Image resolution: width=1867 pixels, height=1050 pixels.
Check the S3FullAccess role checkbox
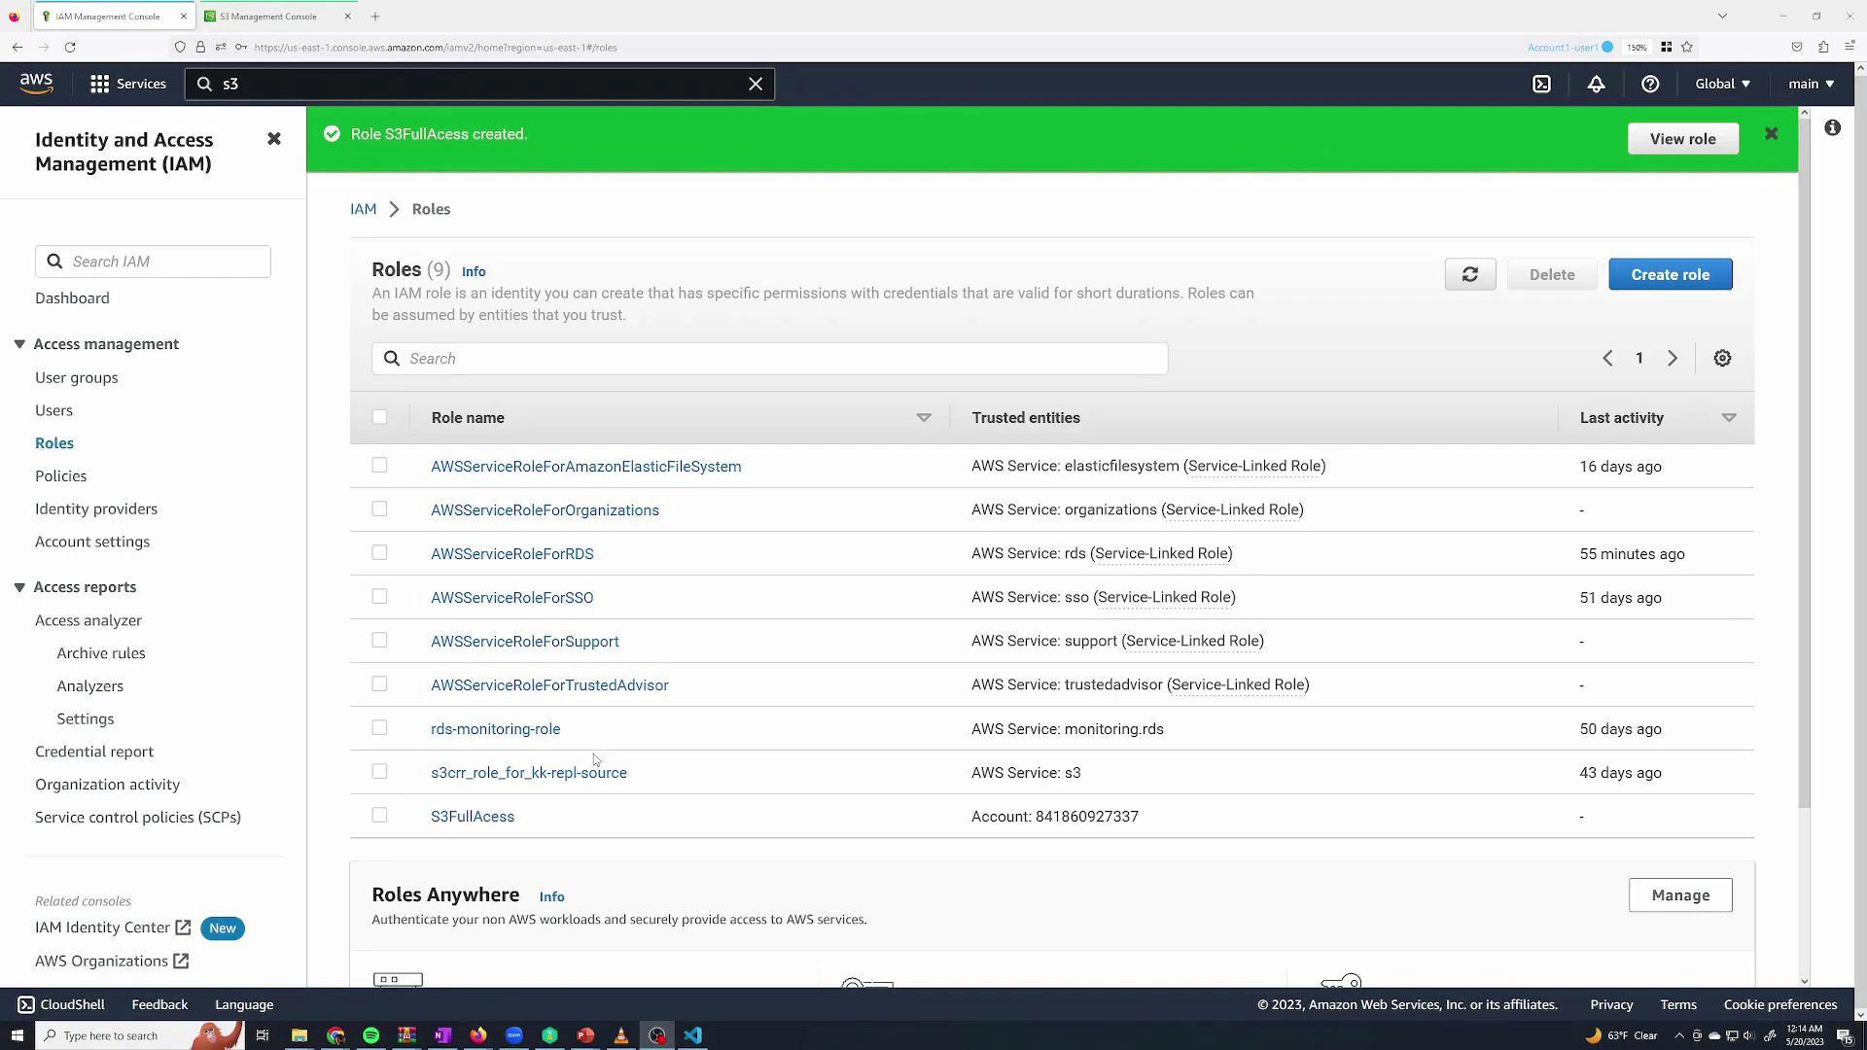379,815
